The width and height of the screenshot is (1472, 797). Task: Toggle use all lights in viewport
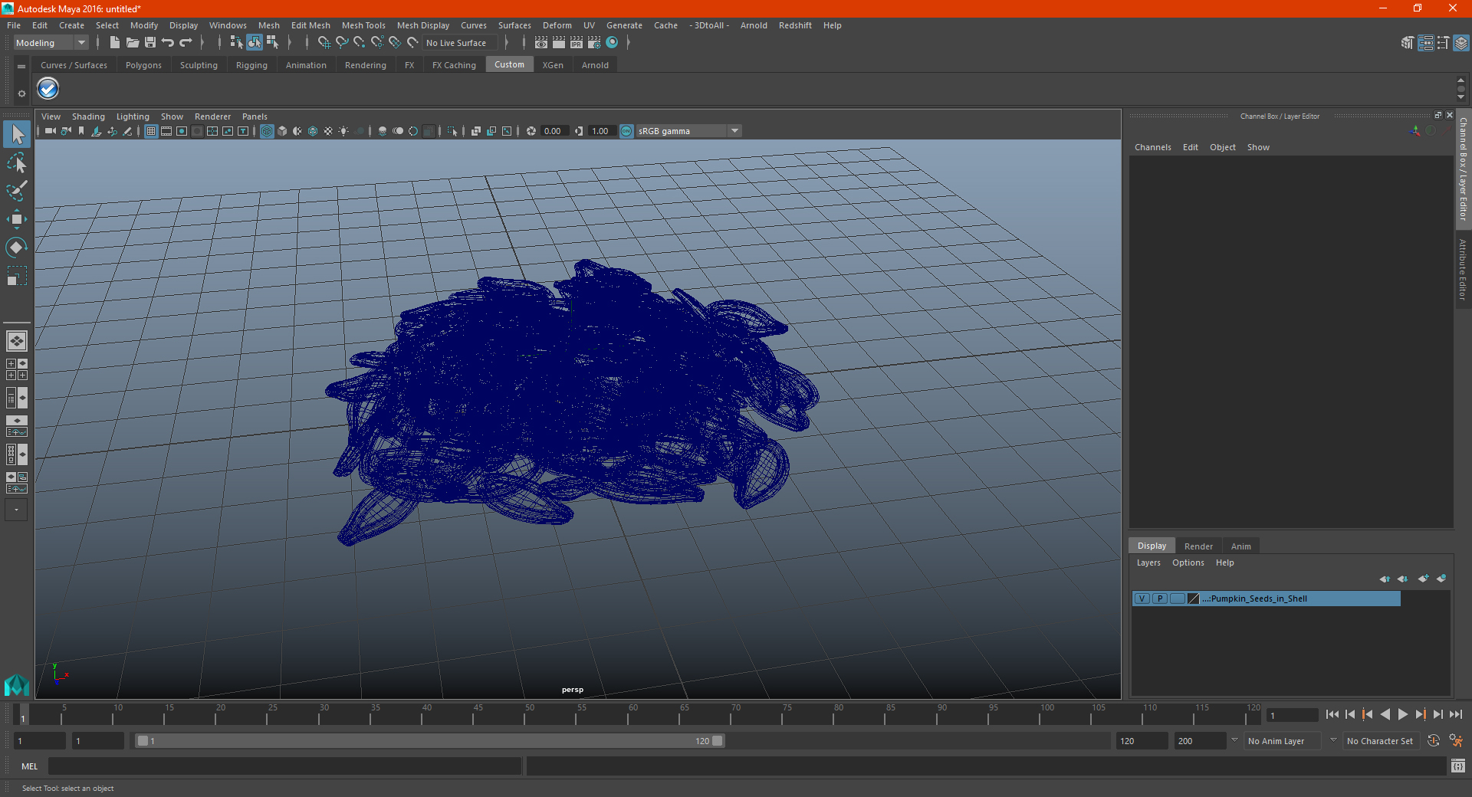tap(343, 131)
